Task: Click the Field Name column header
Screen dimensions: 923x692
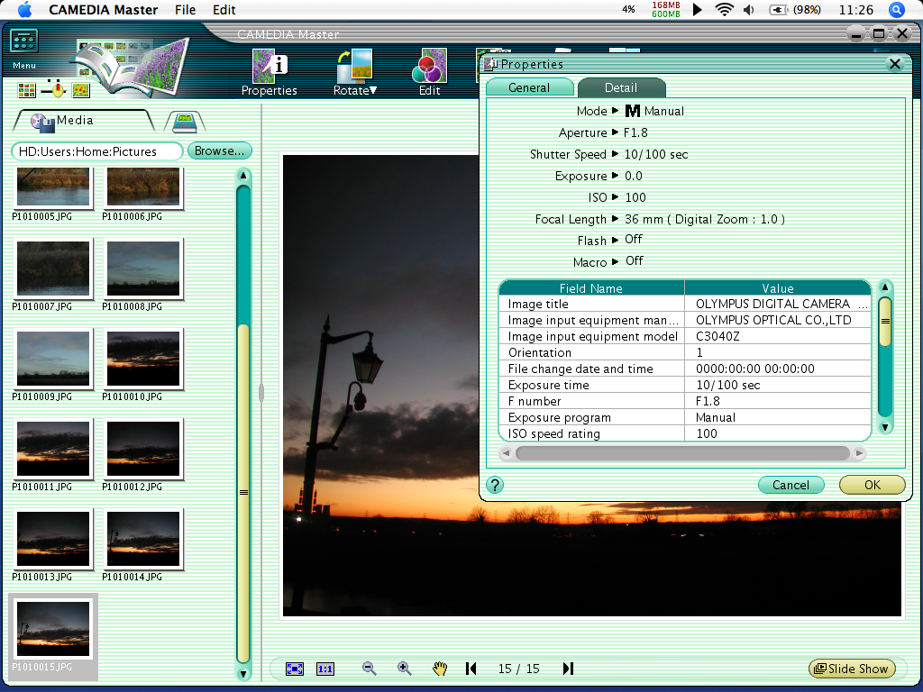Action: (591, 287)
